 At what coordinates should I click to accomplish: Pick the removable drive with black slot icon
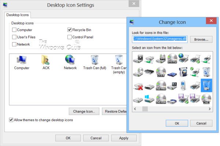149,87
